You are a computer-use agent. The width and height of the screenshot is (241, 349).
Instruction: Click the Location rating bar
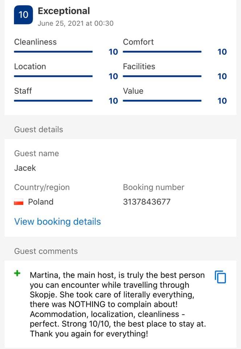pyautogui.click(x=53, y=76)
